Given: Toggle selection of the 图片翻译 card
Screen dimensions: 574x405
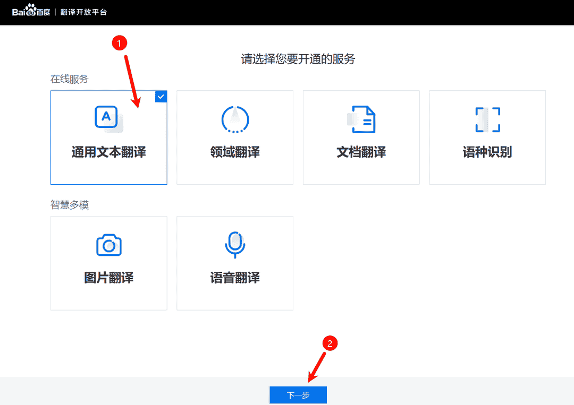Looking at the screenshot, I should (108, 263).
